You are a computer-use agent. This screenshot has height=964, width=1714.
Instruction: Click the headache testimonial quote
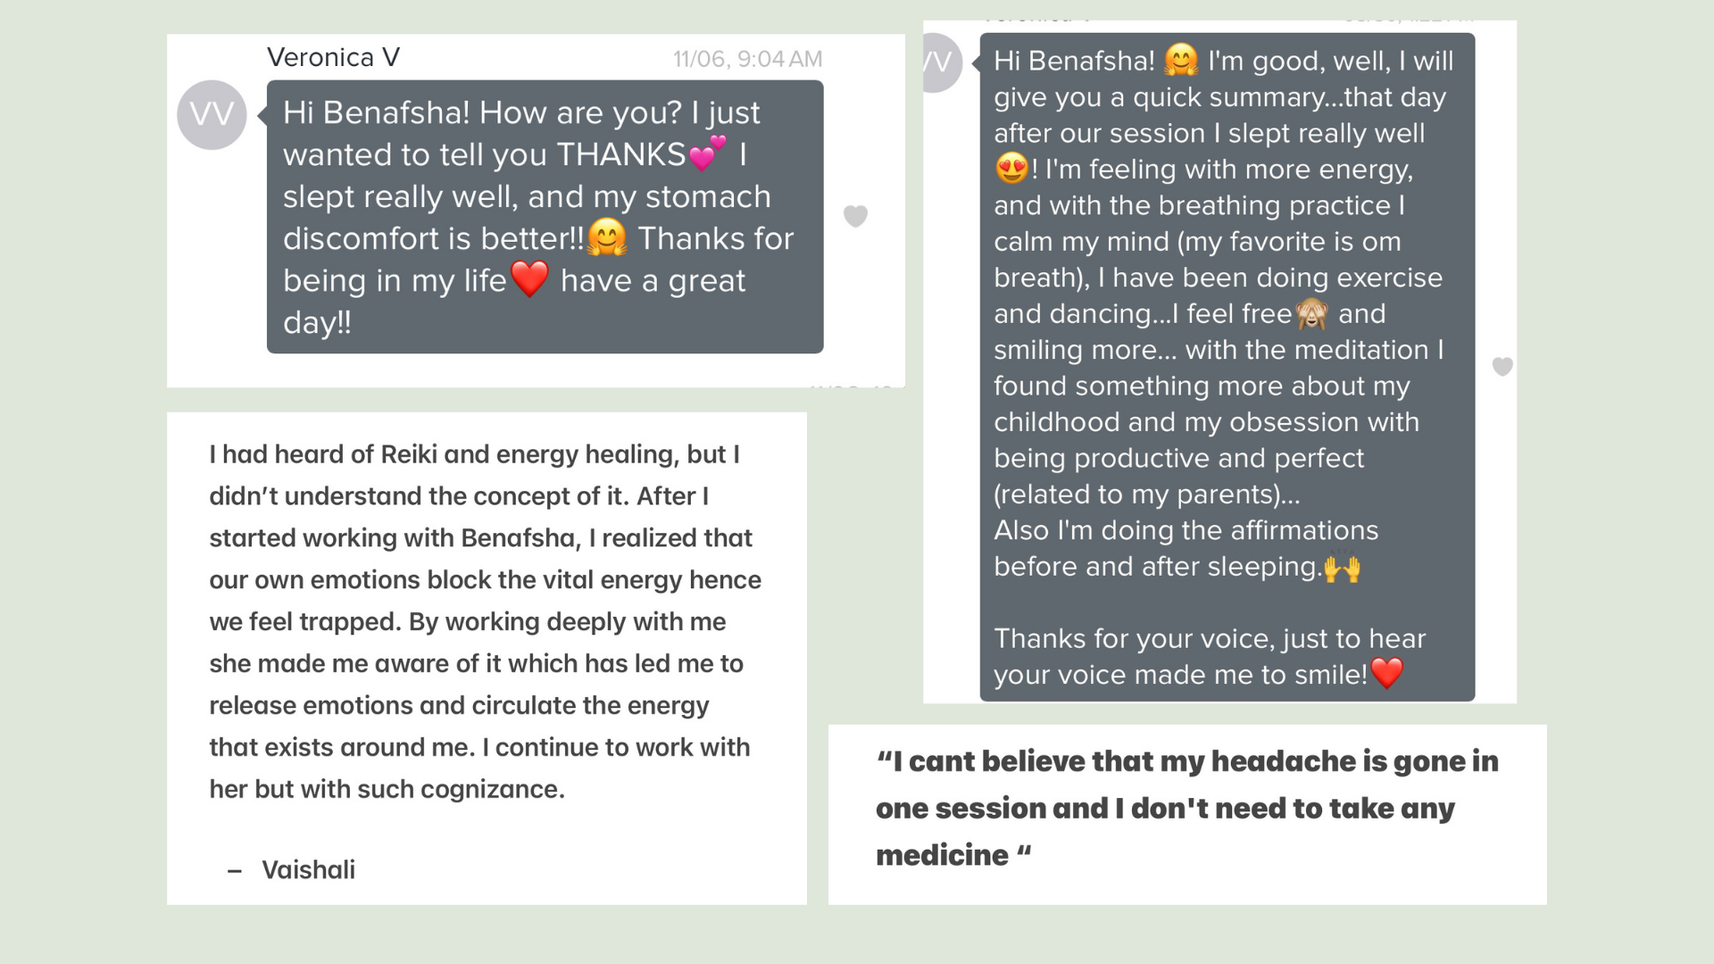1186,808
